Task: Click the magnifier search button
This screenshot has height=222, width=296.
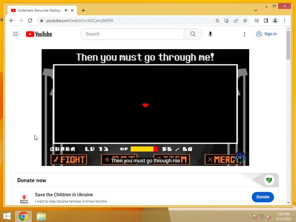Action: 193,34
